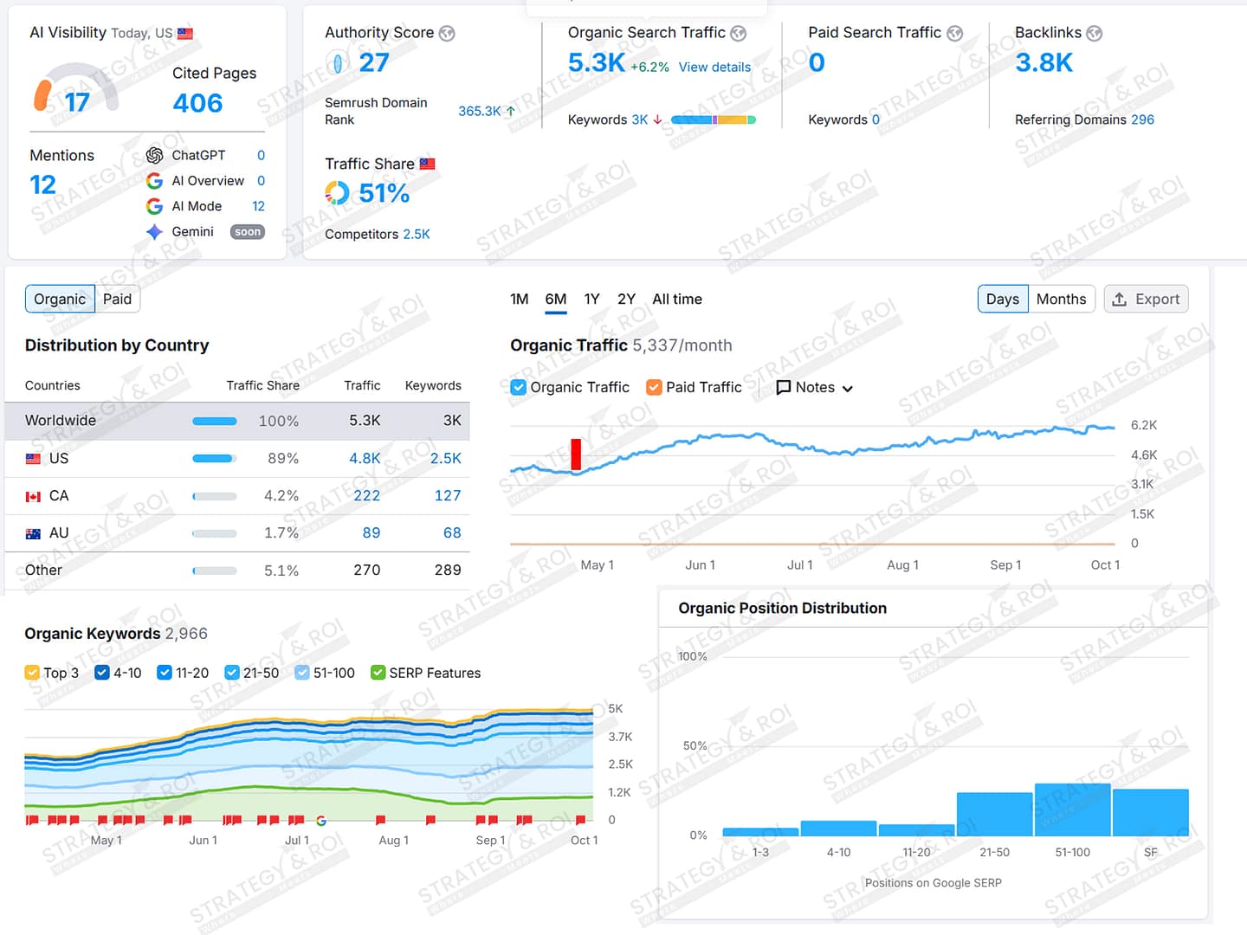The image size is (1247, 935).
Task: Toggle the Paid Traffic checkbox
Action: [654, 388]
